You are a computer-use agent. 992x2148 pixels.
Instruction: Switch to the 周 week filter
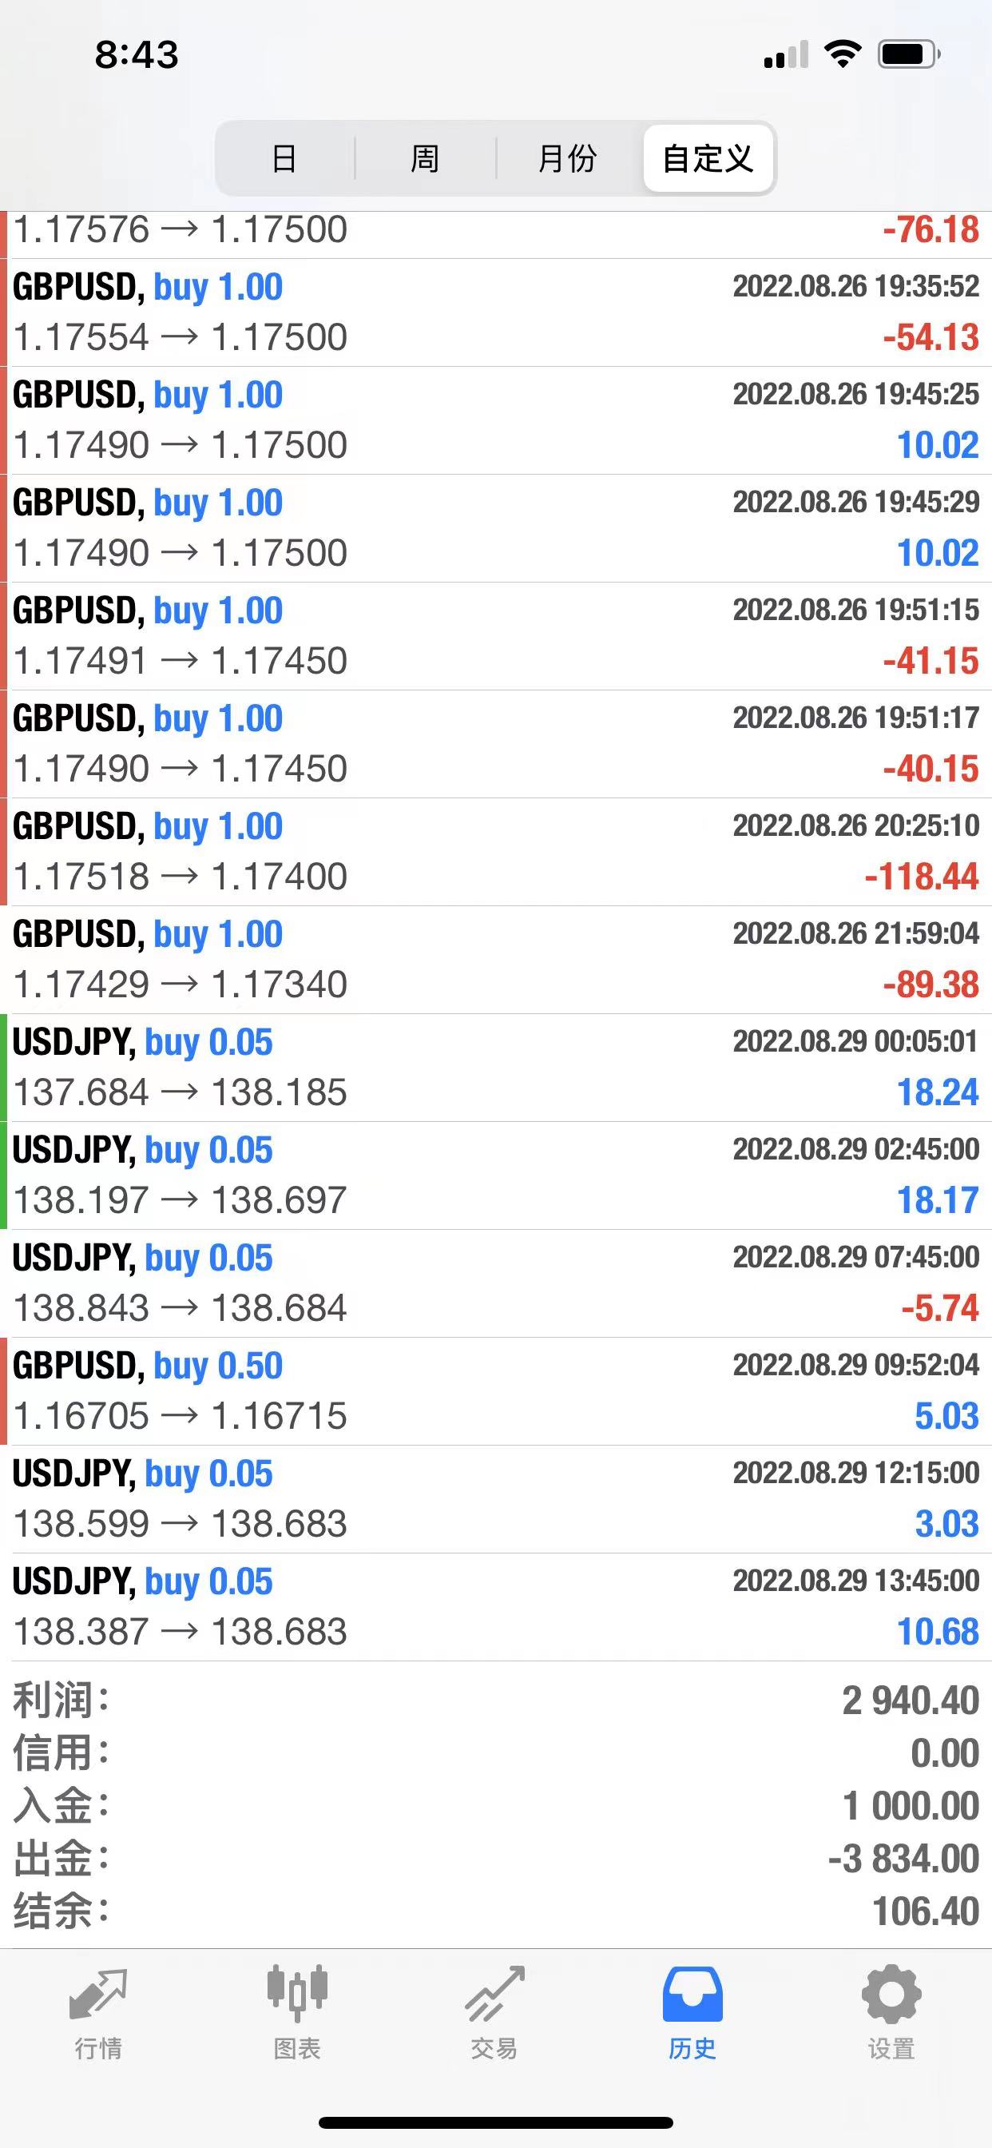425,158
